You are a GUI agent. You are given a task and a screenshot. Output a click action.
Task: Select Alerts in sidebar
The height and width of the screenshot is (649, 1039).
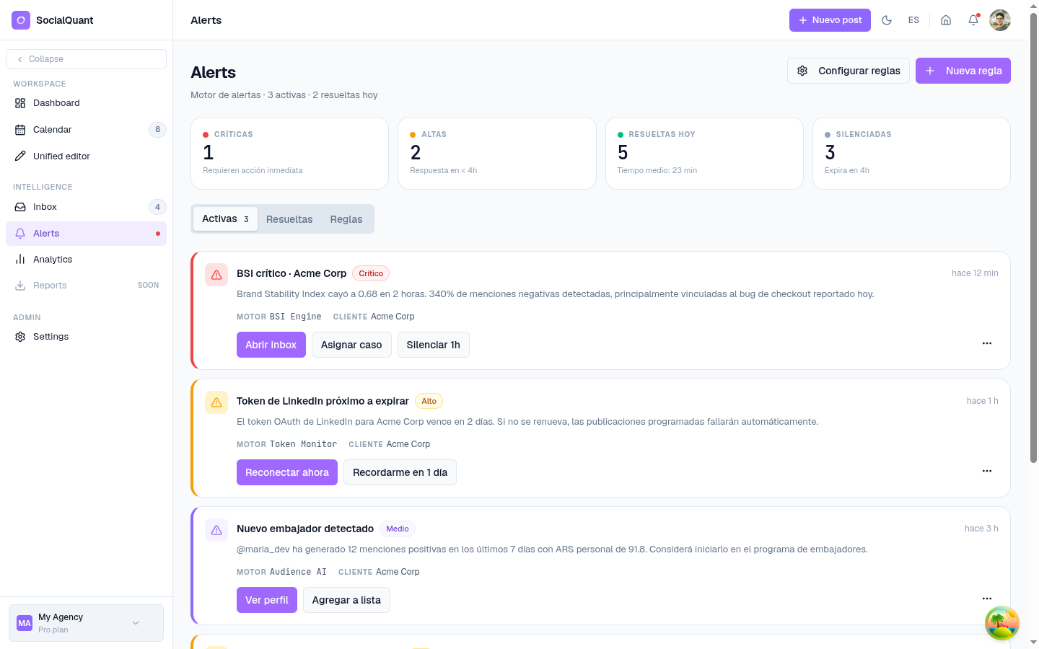coord(86,234)
